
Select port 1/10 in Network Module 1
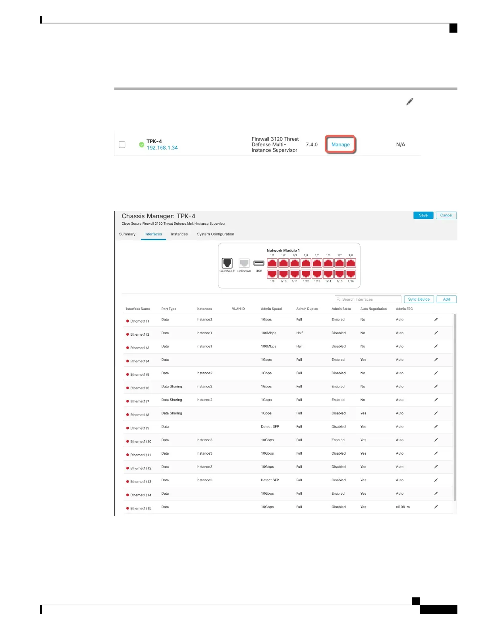(283, 274)
